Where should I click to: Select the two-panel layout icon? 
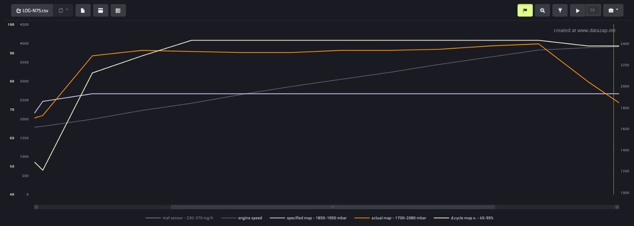tap(100, 10)
